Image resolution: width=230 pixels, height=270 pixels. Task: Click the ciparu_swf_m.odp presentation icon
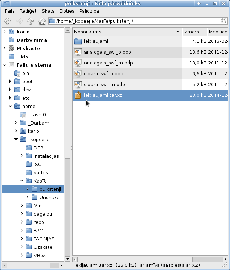(x=78, y=85)
